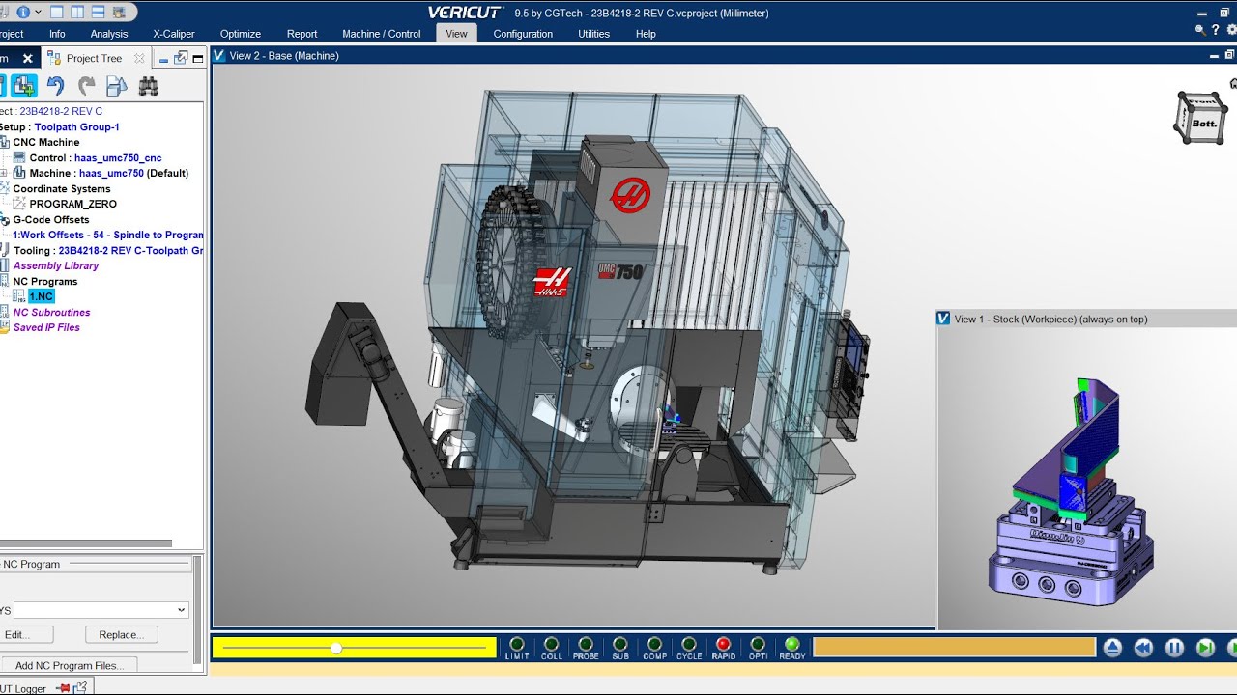1237x695 pixels.
Task: Pause the simulation
Action: pos(1174,648)
